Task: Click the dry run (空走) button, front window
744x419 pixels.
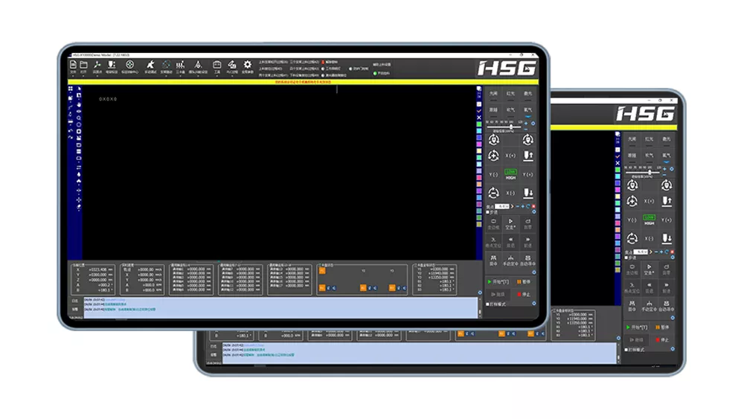Action: 510,224
